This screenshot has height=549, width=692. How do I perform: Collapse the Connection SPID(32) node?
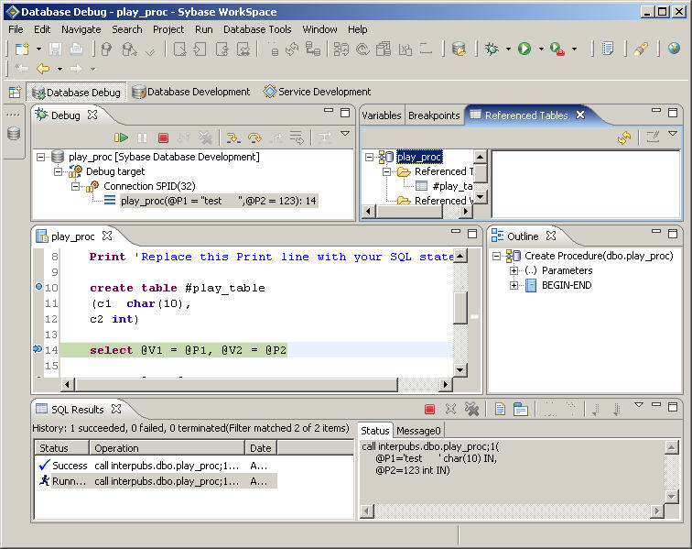(75, 187)
